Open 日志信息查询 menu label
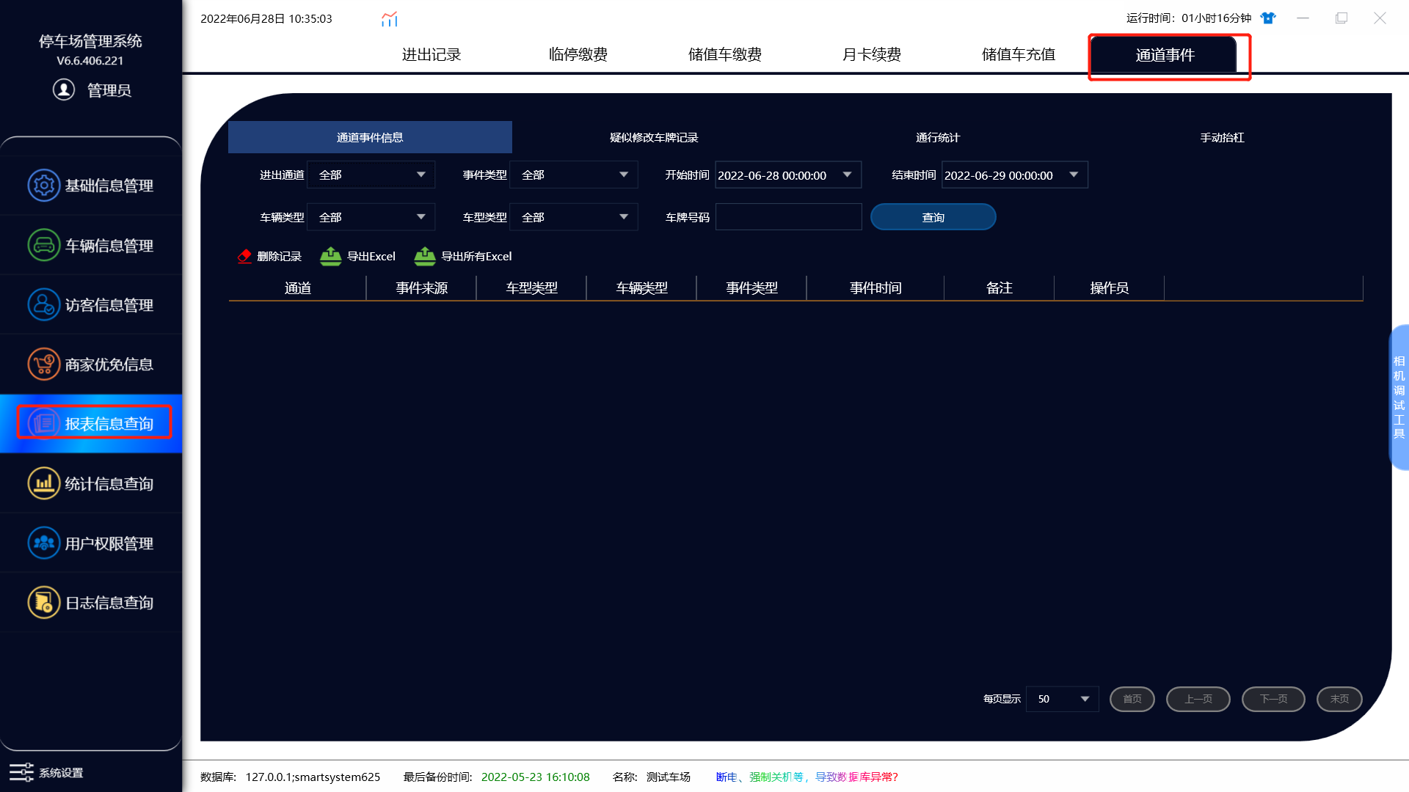Image resolution: width=1409 pixels, height=792 pixels. click(x=109, y=603)
